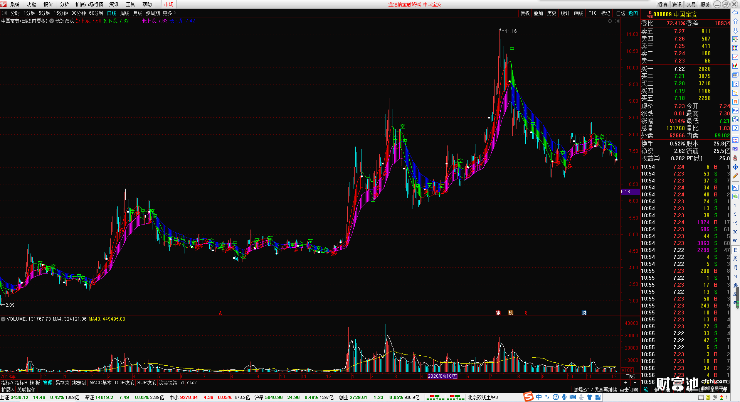Toggle Sogou 中 Chinese/English input mode
Image resolution: width=740 pixels, height=402 pixels.
pos(539,397)
